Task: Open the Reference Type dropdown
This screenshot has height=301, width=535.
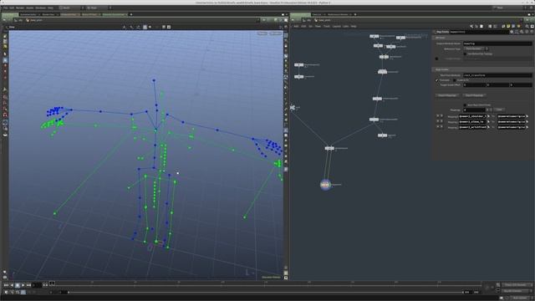Action: click(476, 48)
